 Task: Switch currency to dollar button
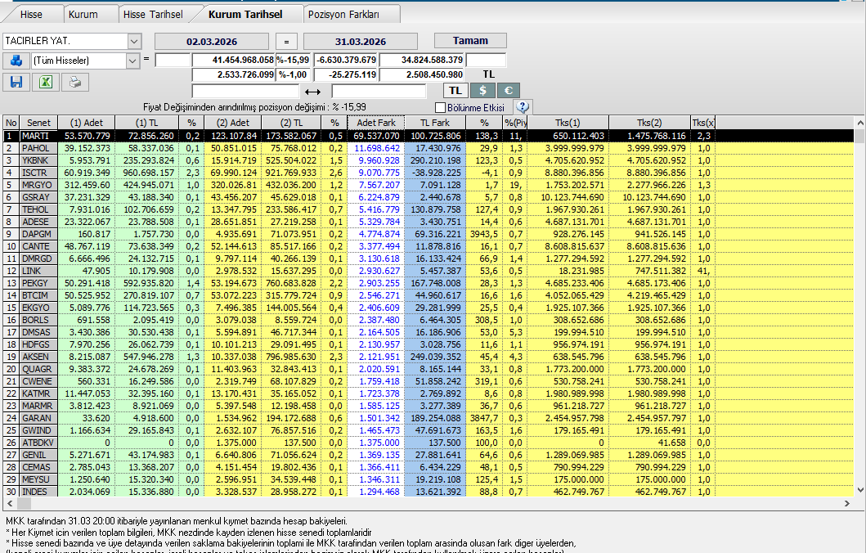pos(482,91)
